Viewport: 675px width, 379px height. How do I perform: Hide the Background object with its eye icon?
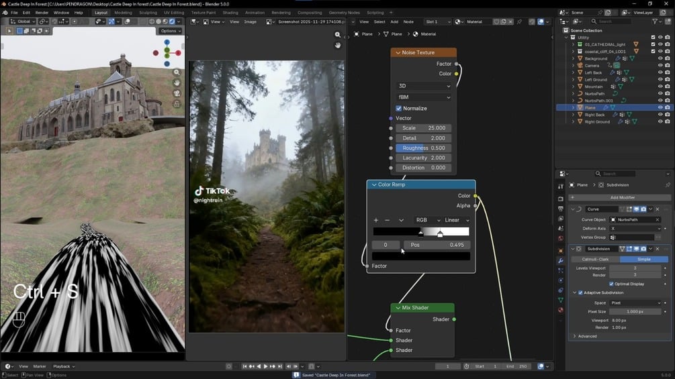tap(660, 58)
